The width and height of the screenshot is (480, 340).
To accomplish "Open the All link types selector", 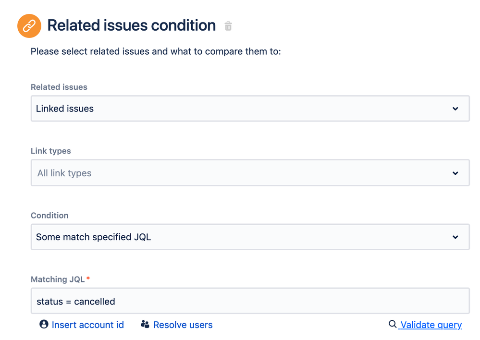I will (x=250, y=173).
